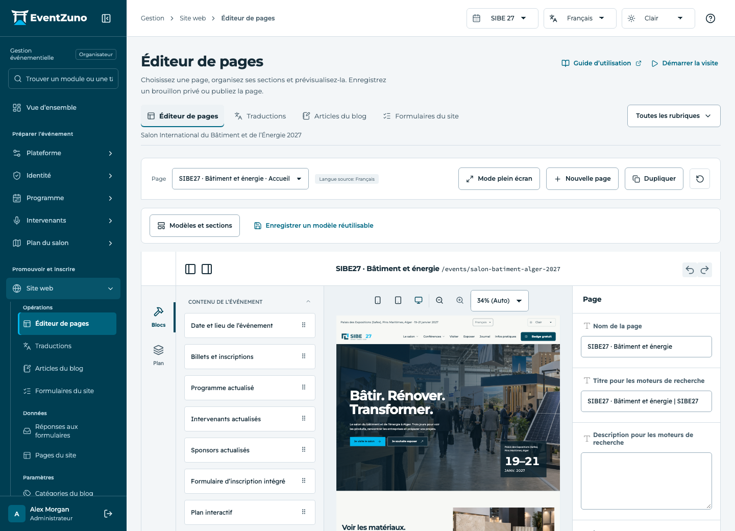Zoom in the page preview
The height and width of the screenshot is (531, 735).
(460, 300)
